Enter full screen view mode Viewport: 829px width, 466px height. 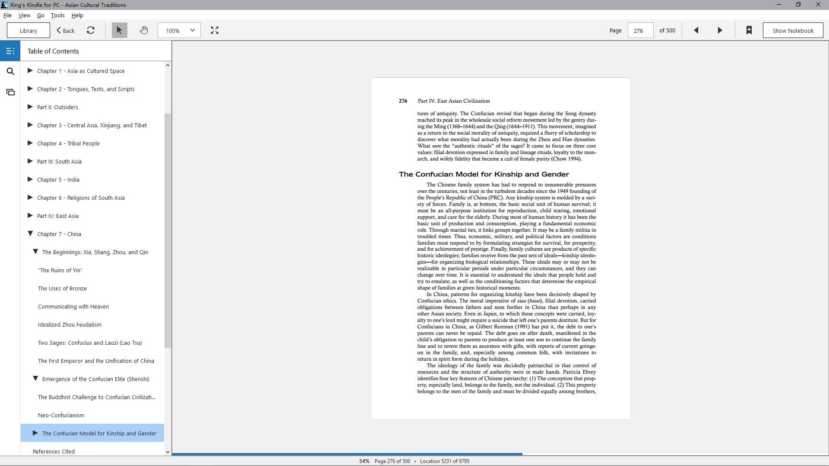(215, 30)
